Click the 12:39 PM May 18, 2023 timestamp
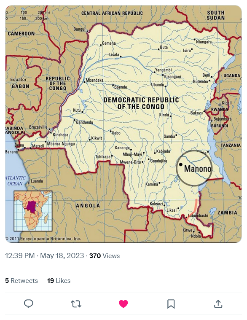247x320 pixels. 44,255
